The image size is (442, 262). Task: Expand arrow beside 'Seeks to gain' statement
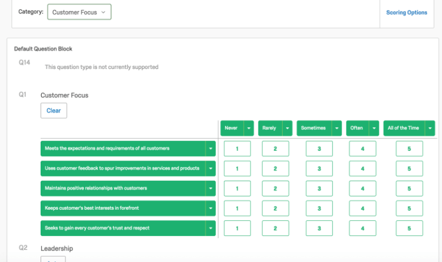pyautogui.click(x=210, y=228)
